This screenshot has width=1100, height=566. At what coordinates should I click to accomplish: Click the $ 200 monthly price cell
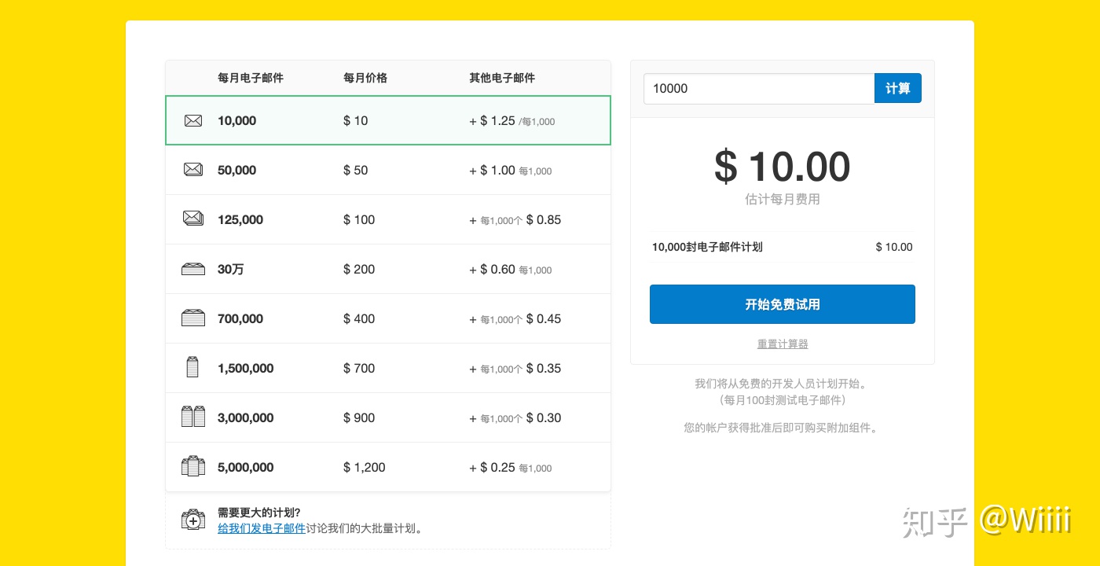[x=359, y=269]
